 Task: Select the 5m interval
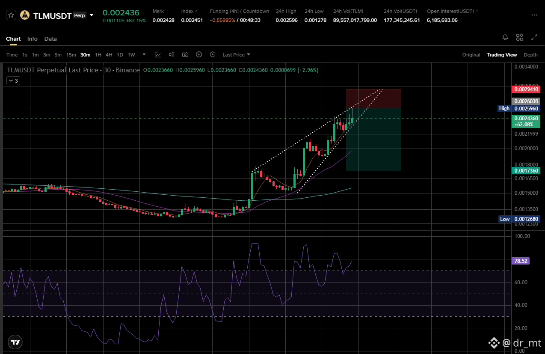coord(58,55)
